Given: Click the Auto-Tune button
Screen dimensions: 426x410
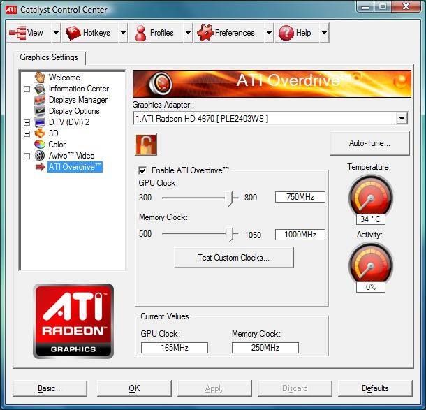Looking at the screenshot, I should [369, 143].
